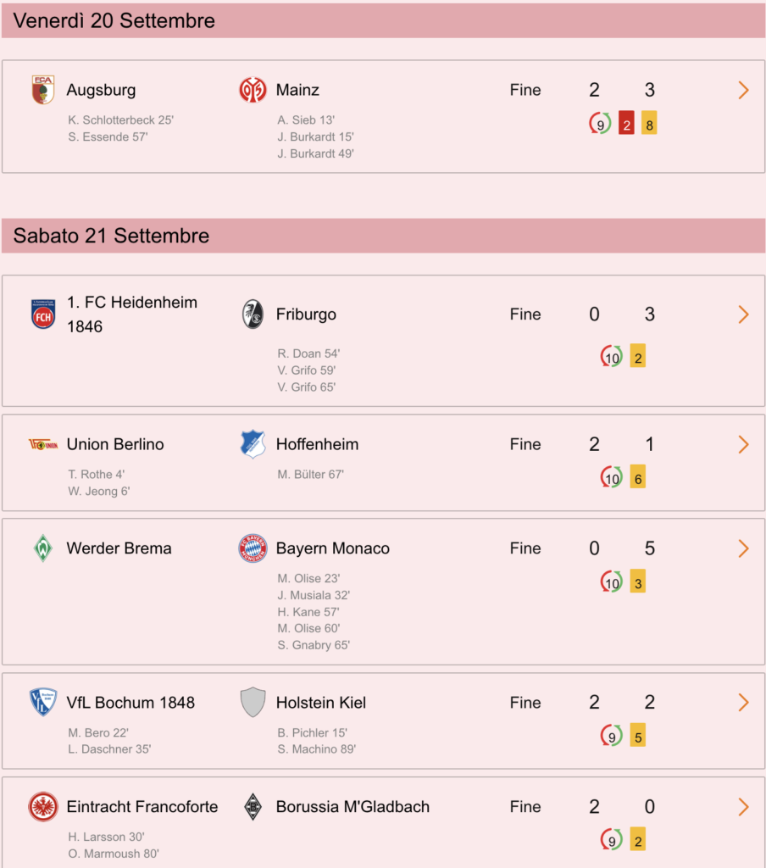Click the red card count in Augsburg match
The height and width of the screenshot is (868, 766).
click(626, 124)
